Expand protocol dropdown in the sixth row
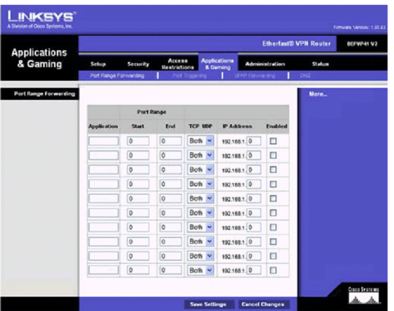The width and height of the screenshot is (394, 311). [200, 213]
